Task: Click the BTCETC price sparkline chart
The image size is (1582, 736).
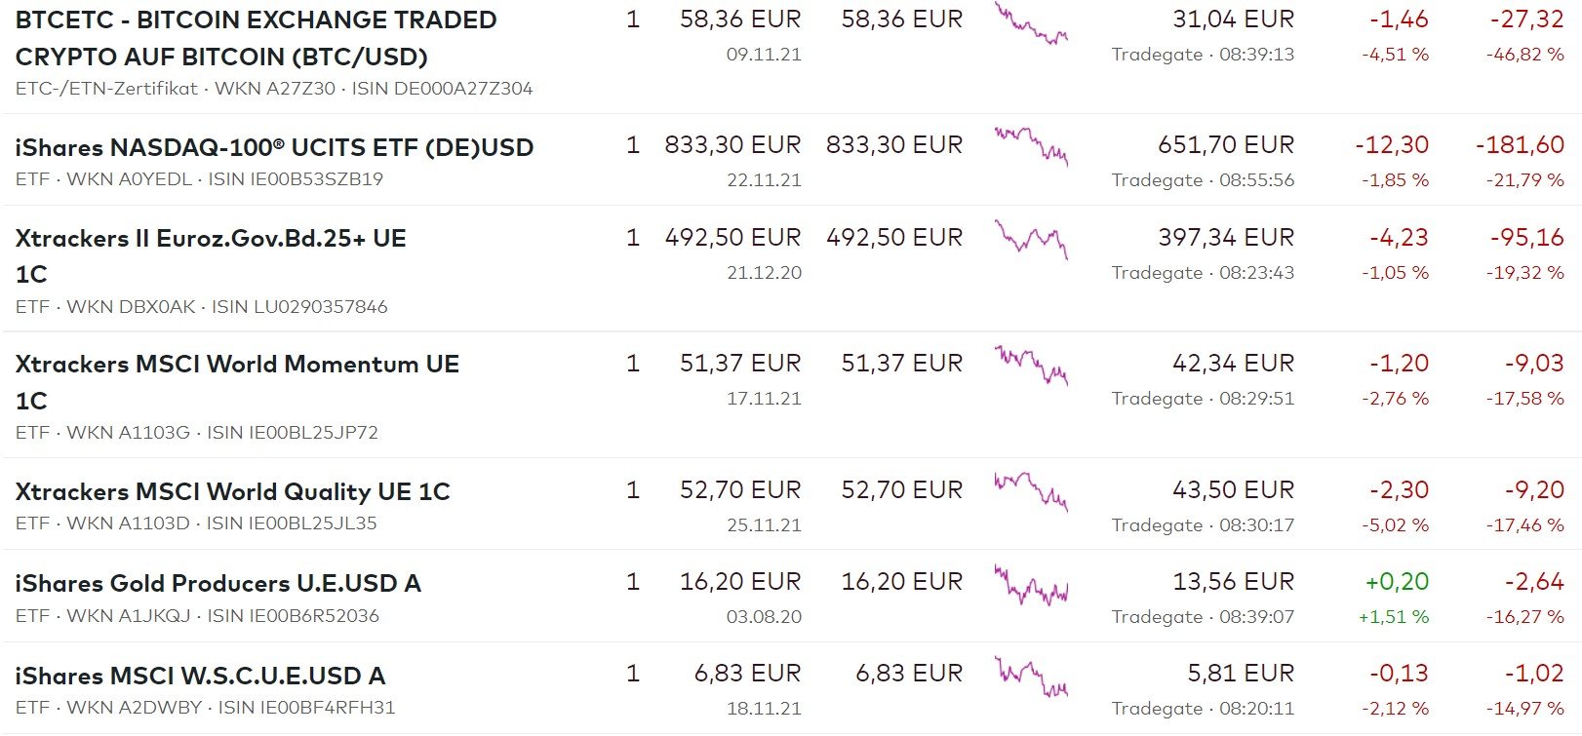Action: 1031,24
